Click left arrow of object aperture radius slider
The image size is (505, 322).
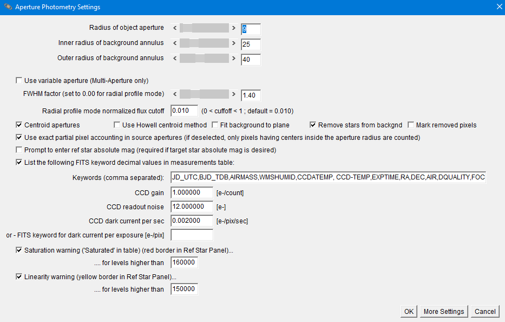point(175,28)
